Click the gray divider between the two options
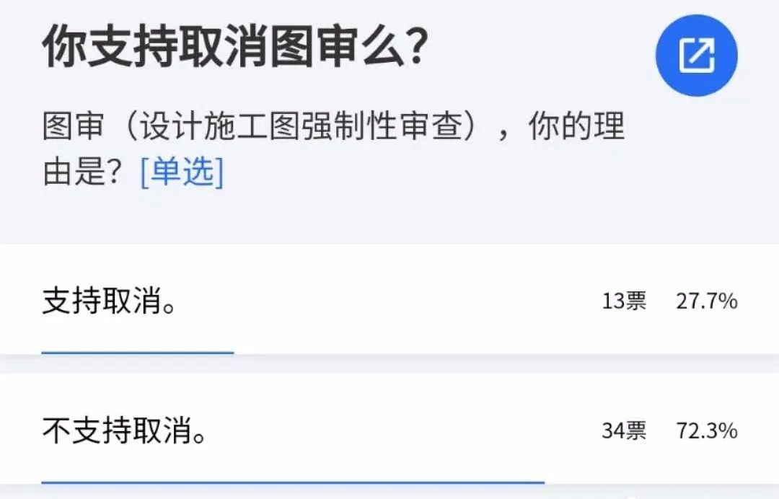Image resolution: width=779 pixels, height=499 pixels. [389, 364]
